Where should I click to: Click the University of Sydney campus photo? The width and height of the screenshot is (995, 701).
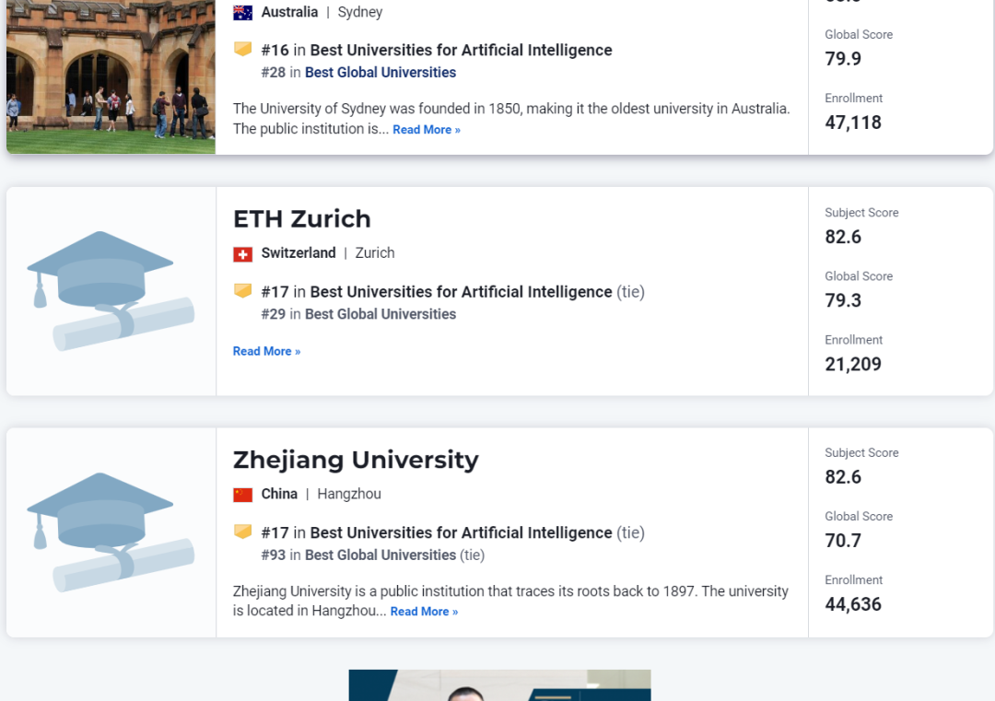click(x=110, y=74)
